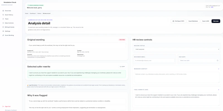Click the Dashboard breadcrumb link
The height and width of the screenshot is (111, 223).
[x=33, y=13]
